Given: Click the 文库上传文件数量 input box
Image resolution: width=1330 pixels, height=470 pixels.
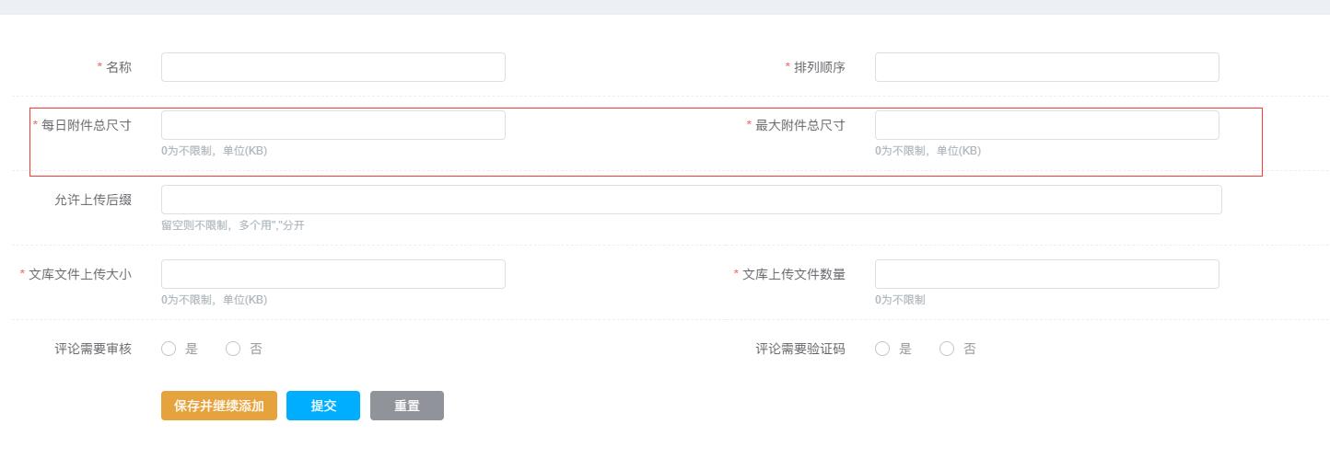Looking at the screenshot, I should (x=1046, y=274).
